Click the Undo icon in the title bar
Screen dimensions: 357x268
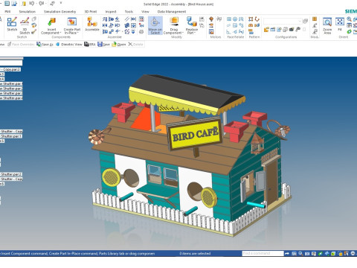point(32,4)
